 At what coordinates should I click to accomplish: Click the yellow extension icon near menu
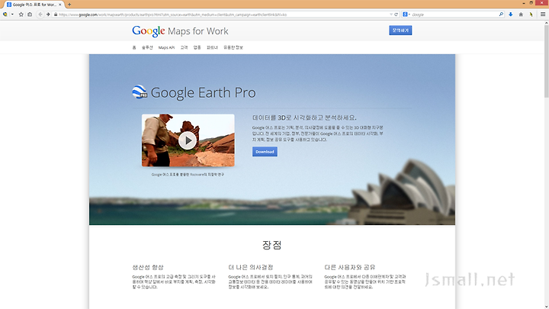[531, 14]
